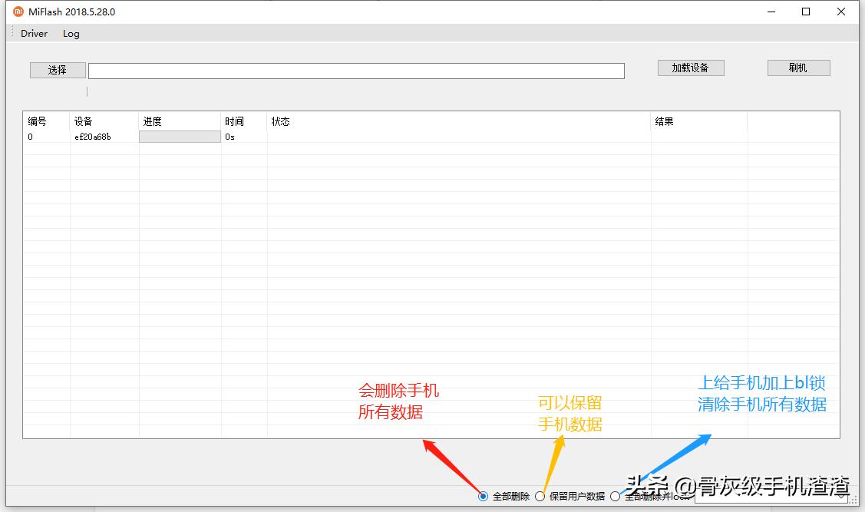The width and height of the screenshot is (865, 512).
Task: Click the 状态 column header
Action: pyautogui.click(x=281, y=121)
